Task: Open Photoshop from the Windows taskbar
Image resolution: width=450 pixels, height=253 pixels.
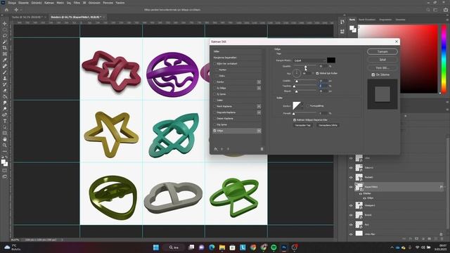Action: point(284,247)
